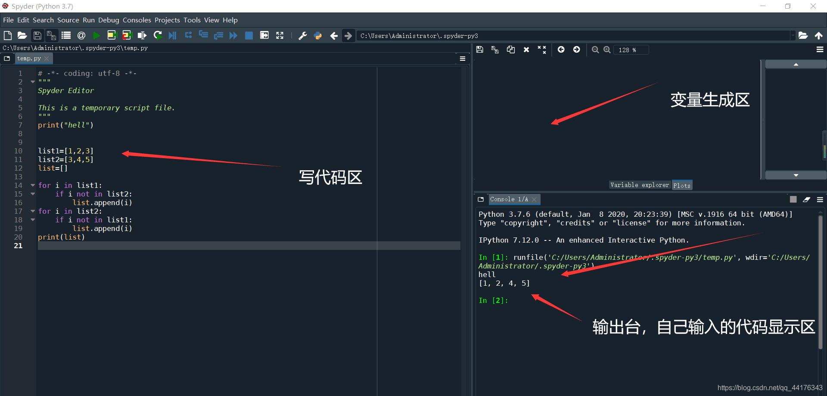
Task: Open the Plots pane options menu
Action: point(820,50)
